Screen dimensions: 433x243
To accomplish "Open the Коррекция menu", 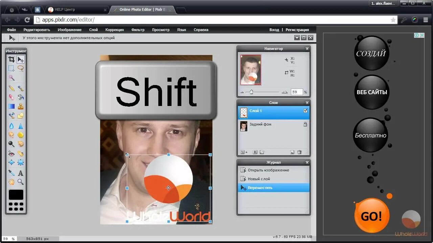I will pyautogui.click(x=114, y=30).
